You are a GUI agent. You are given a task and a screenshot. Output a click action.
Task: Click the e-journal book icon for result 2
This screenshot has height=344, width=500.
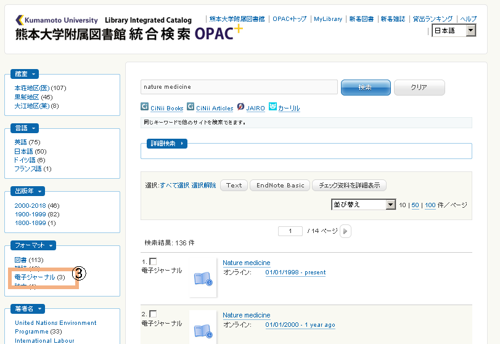[203, 332]
